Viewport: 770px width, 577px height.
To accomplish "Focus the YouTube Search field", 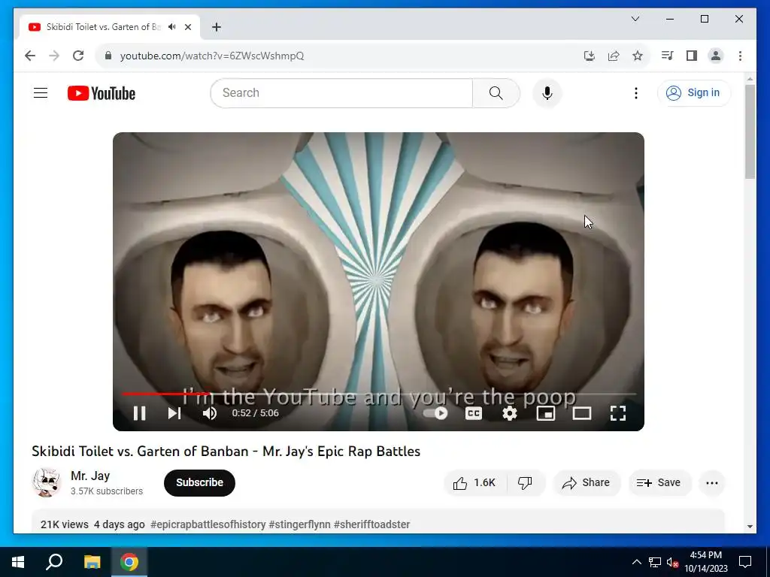I will tap(341, 92).
